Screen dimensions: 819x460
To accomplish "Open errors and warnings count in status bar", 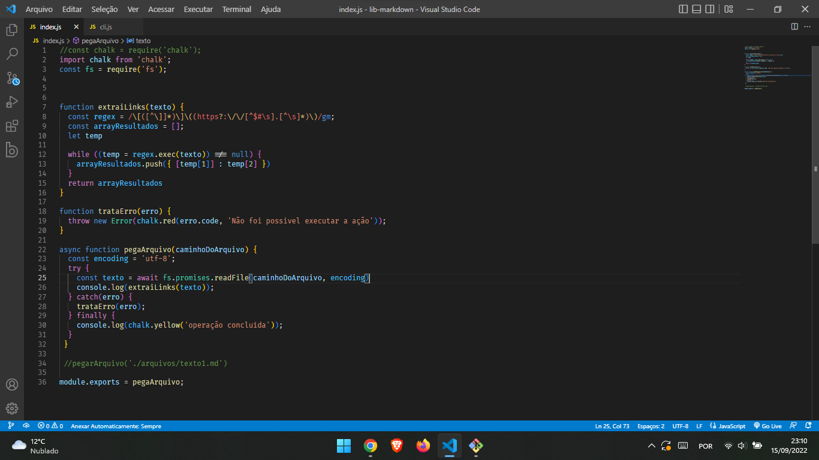I will click(50, 426).
